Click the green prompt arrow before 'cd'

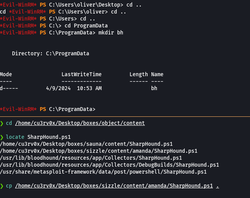(2, 123)
